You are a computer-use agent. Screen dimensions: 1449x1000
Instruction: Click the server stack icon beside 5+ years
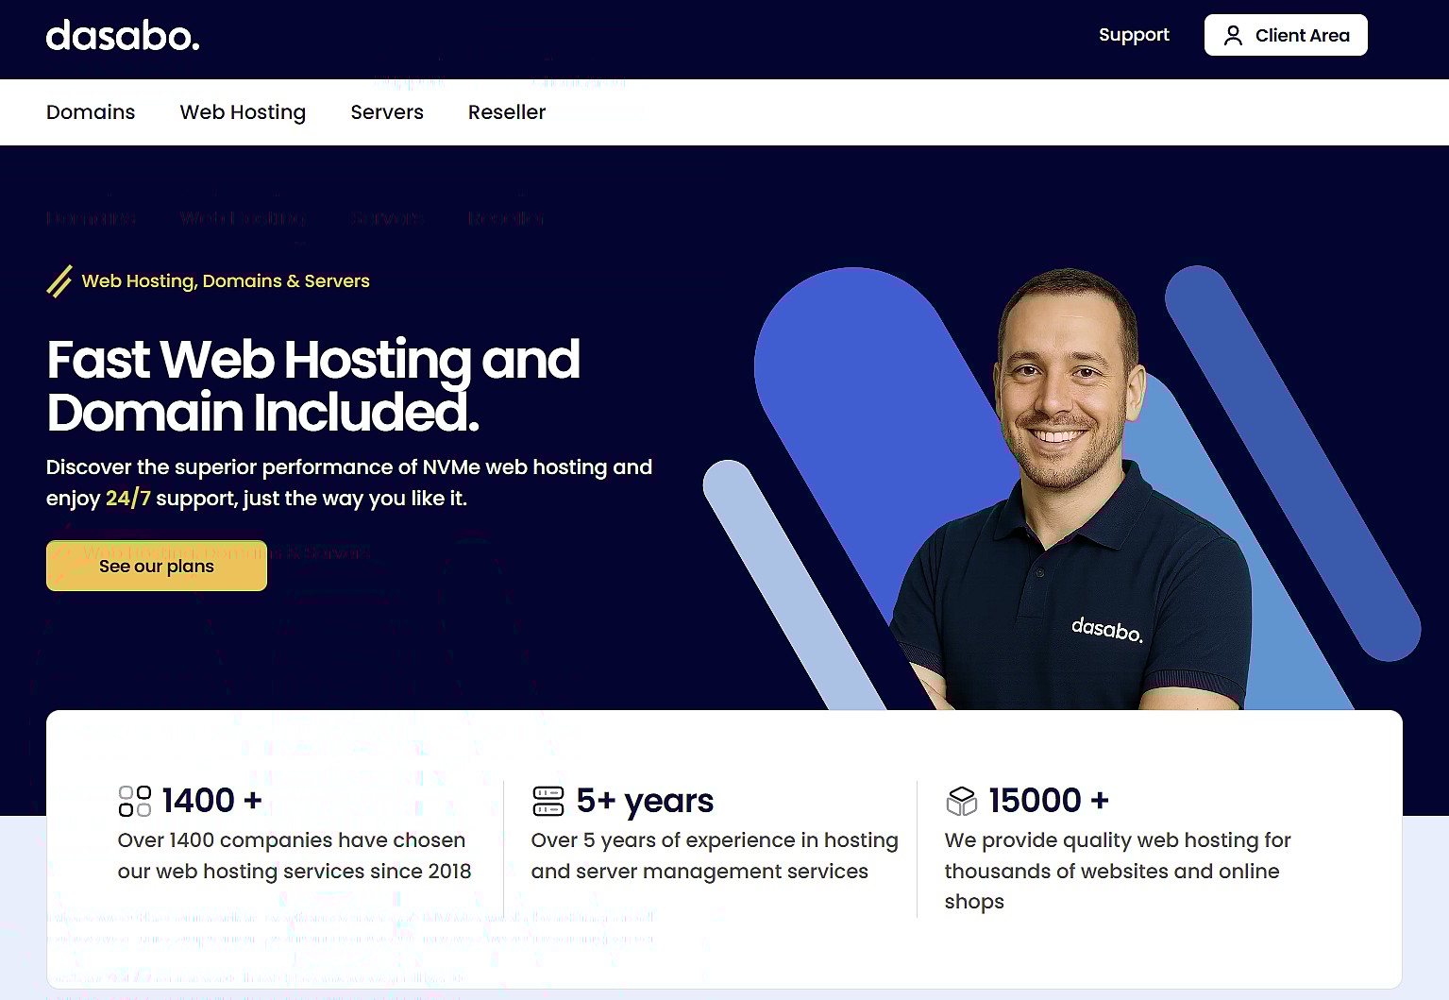(x=548, y=801)
